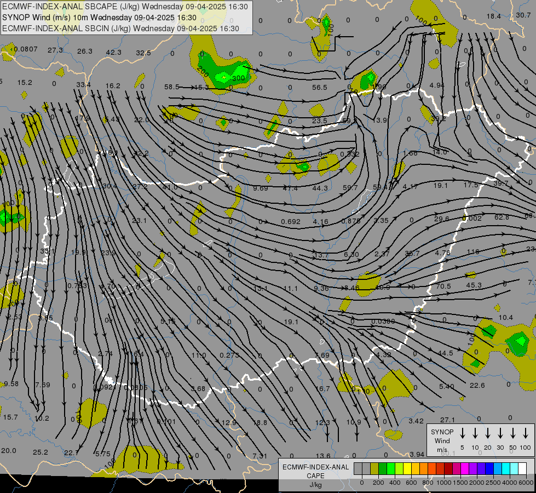Click the 20 m/s wind arrow in the SYNOP legend

tap(488, 433)
